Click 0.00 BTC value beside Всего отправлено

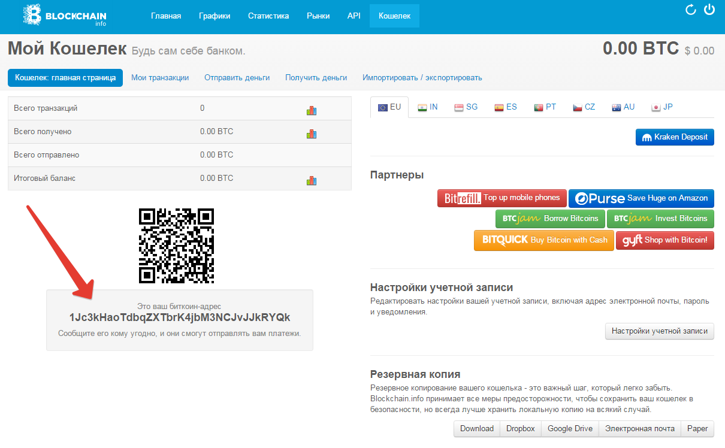pyautogui.click(x=217, y=155)
